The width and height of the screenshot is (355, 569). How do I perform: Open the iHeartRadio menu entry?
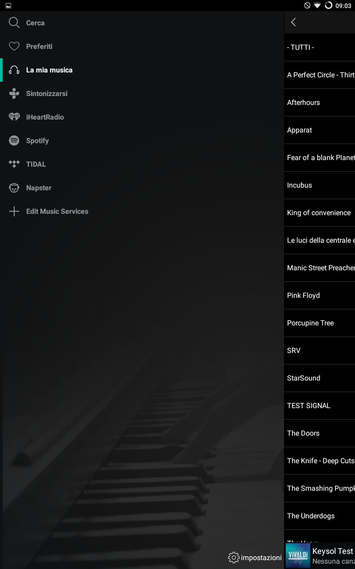point(142,117)
